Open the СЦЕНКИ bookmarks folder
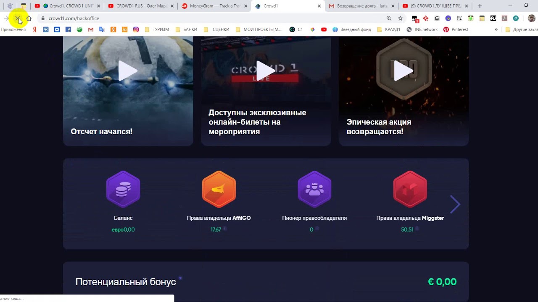 (216, 29)
